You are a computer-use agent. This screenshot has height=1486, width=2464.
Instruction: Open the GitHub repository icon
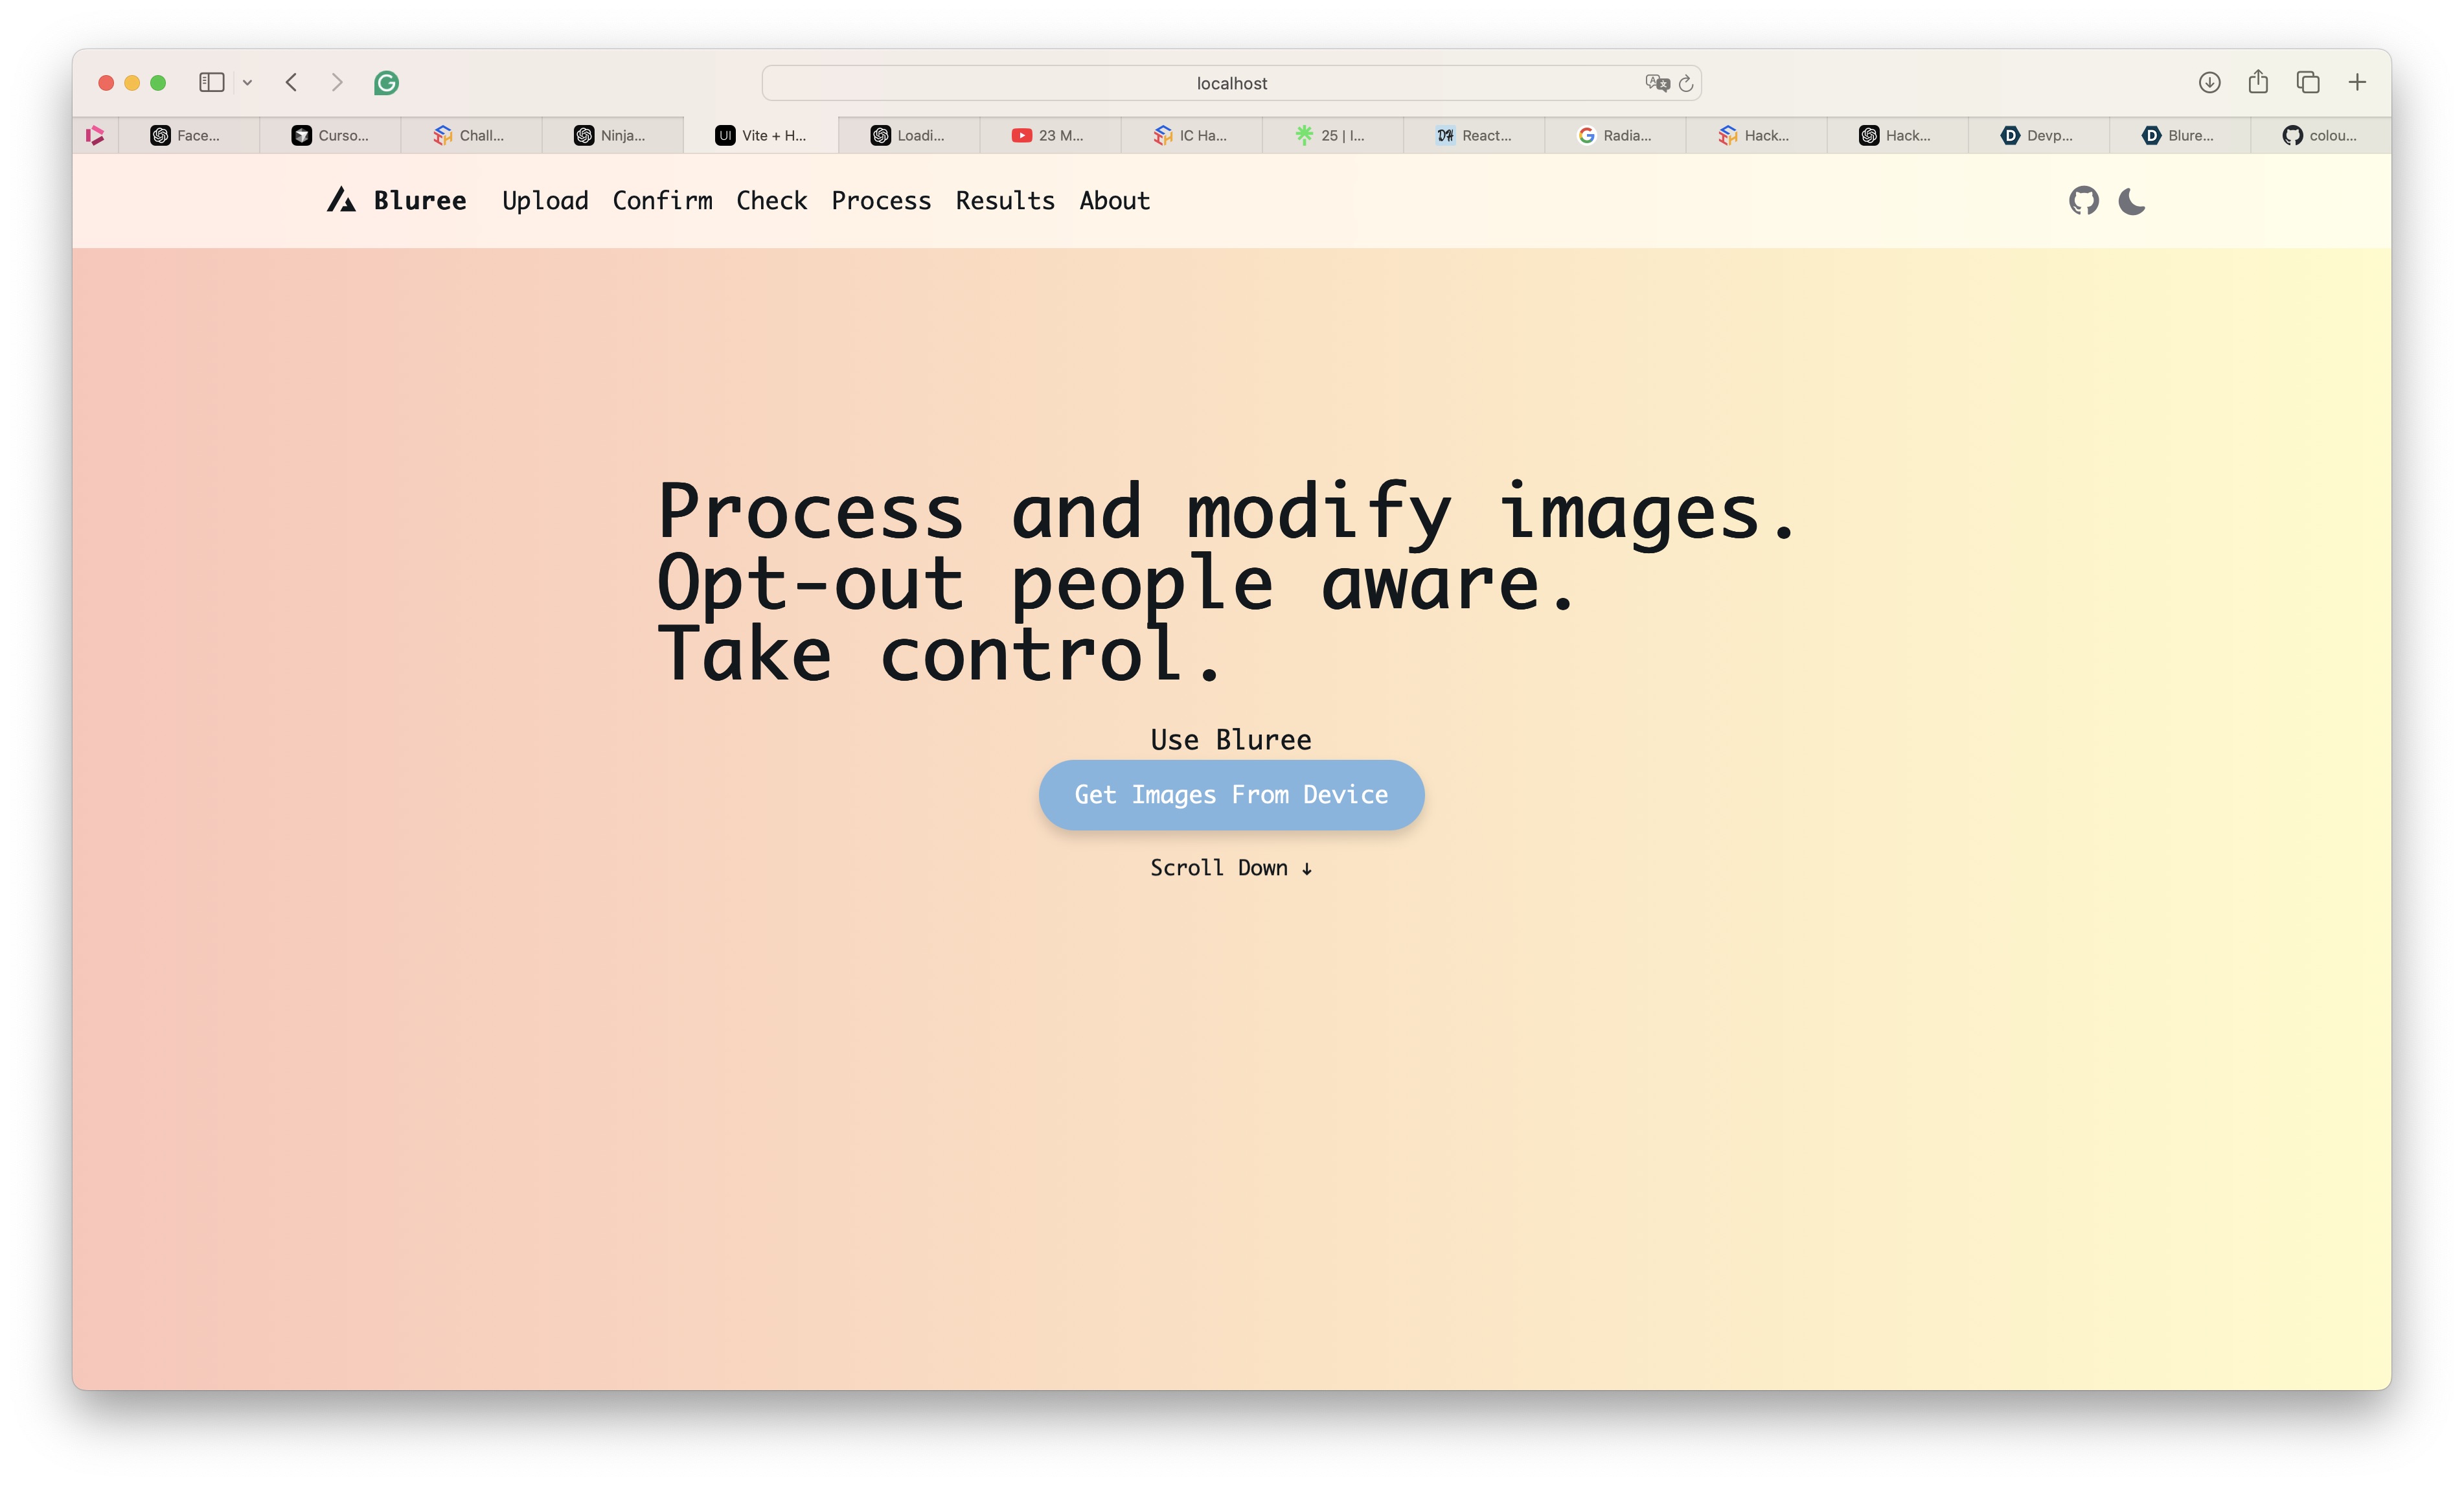(x=2083, y=201)
